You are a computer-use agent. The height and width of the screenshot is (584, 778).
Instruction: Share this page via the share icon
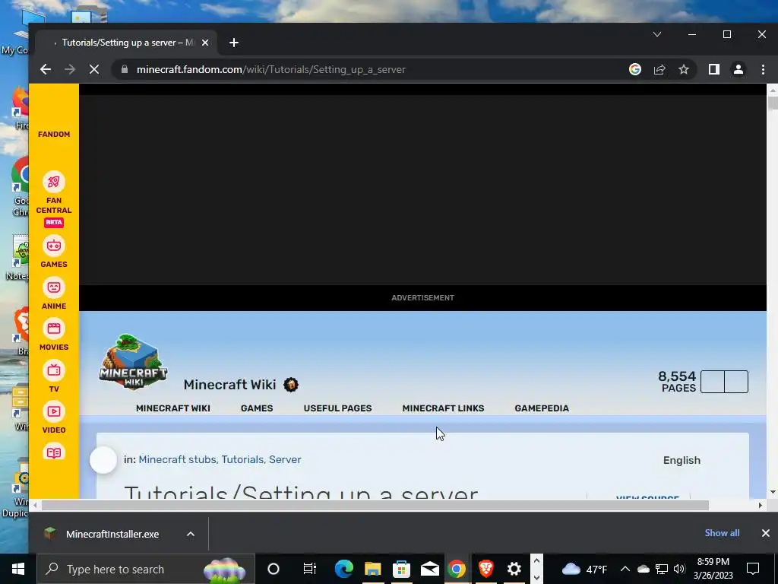tap(659, 69)
